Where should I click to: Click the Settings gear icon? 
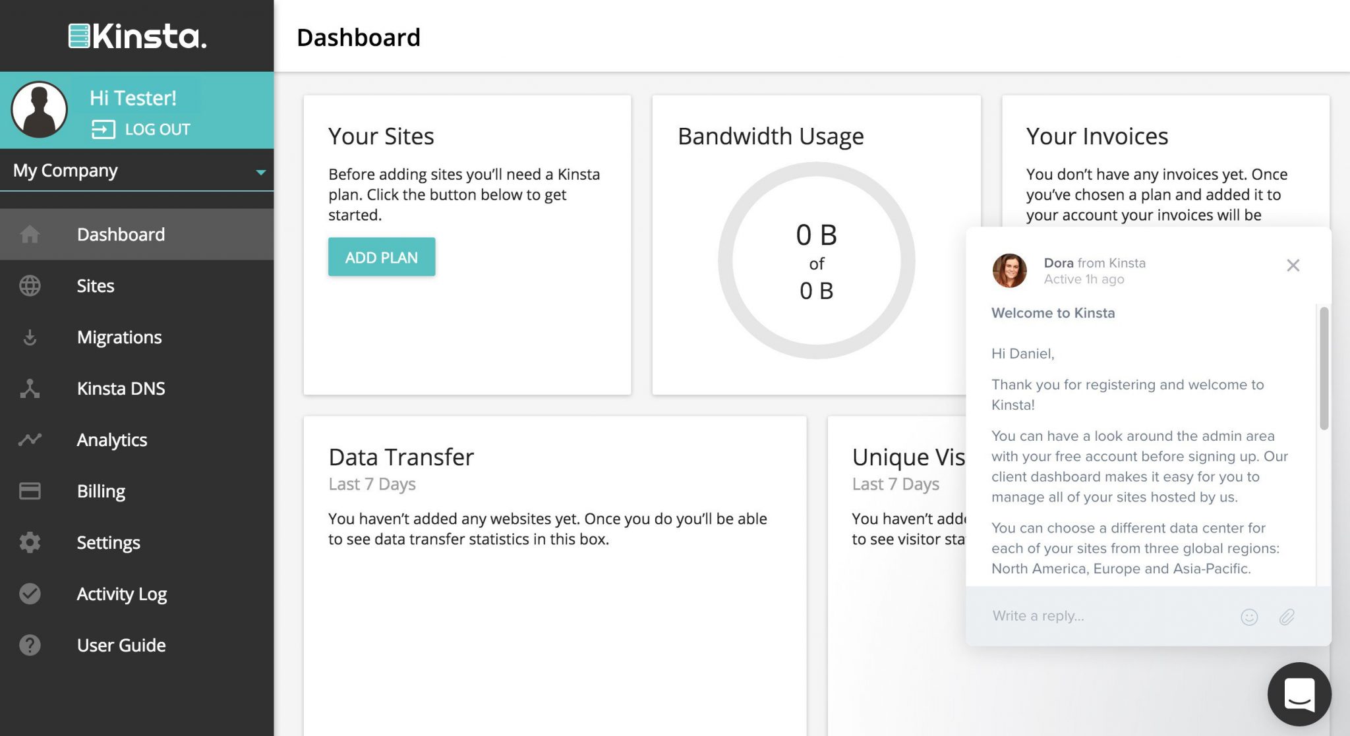(29, 542)
